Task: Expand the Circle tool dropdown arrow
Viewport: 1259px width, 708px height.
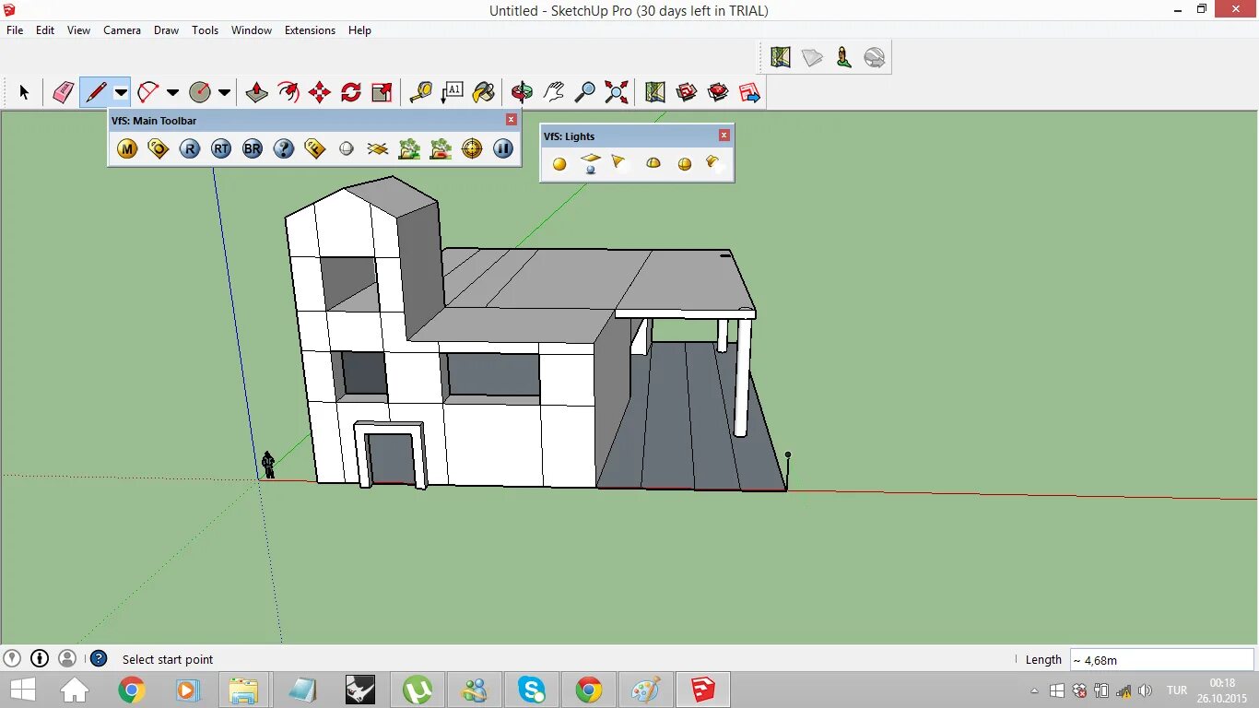Action: tap(224, 92)
